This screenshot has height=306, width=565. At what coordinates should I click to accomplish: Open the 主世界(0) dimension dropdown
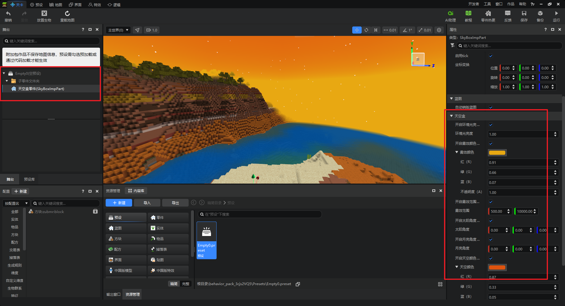tap(118, 30)
